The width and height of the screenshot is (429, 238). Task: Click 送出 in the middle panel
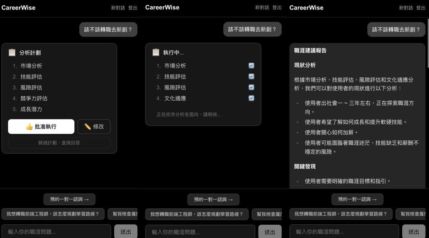pos(270,232)
